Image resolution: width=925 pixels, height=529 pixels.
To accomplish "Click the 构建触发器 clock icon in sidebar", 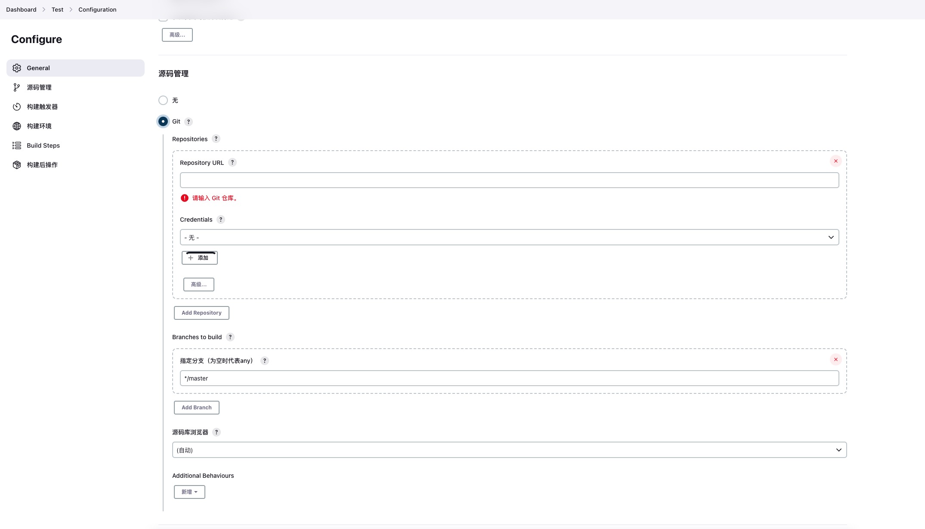I will click(x=17, y=107).
